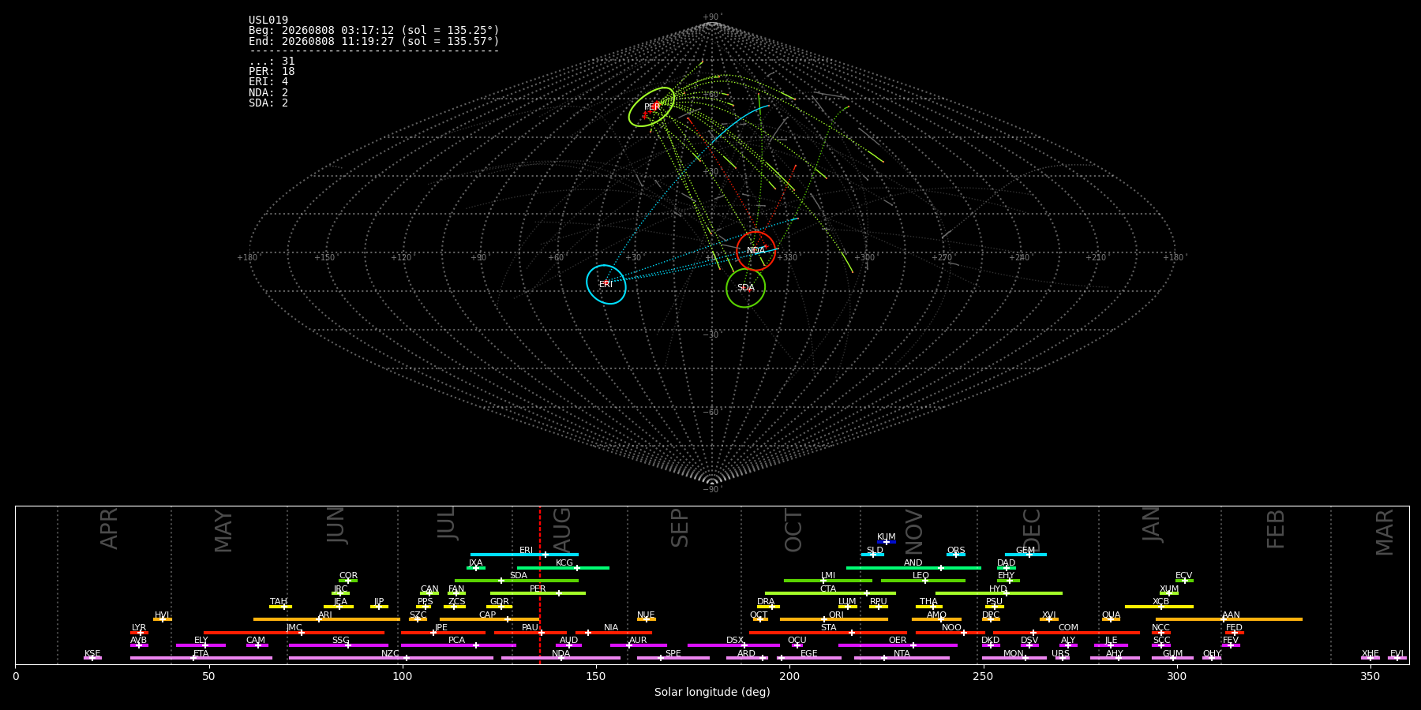Click the +90 latitude label on sky map
The height and width of the screenshot is (710, 1421).
pyautogui.click(x=712, y=17)
